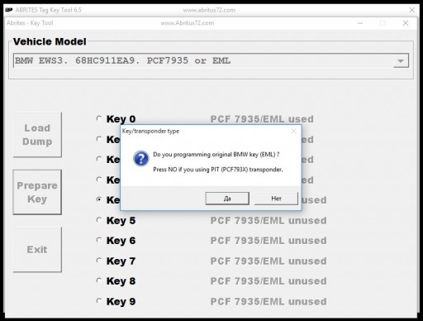Close the Key/transponder type dialog
Viewport: 423px width, 321px height.
click(293, 131)
